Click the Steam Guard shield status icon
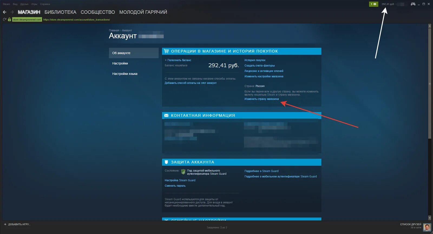This screenshot has height=234, width=433. 183,172
